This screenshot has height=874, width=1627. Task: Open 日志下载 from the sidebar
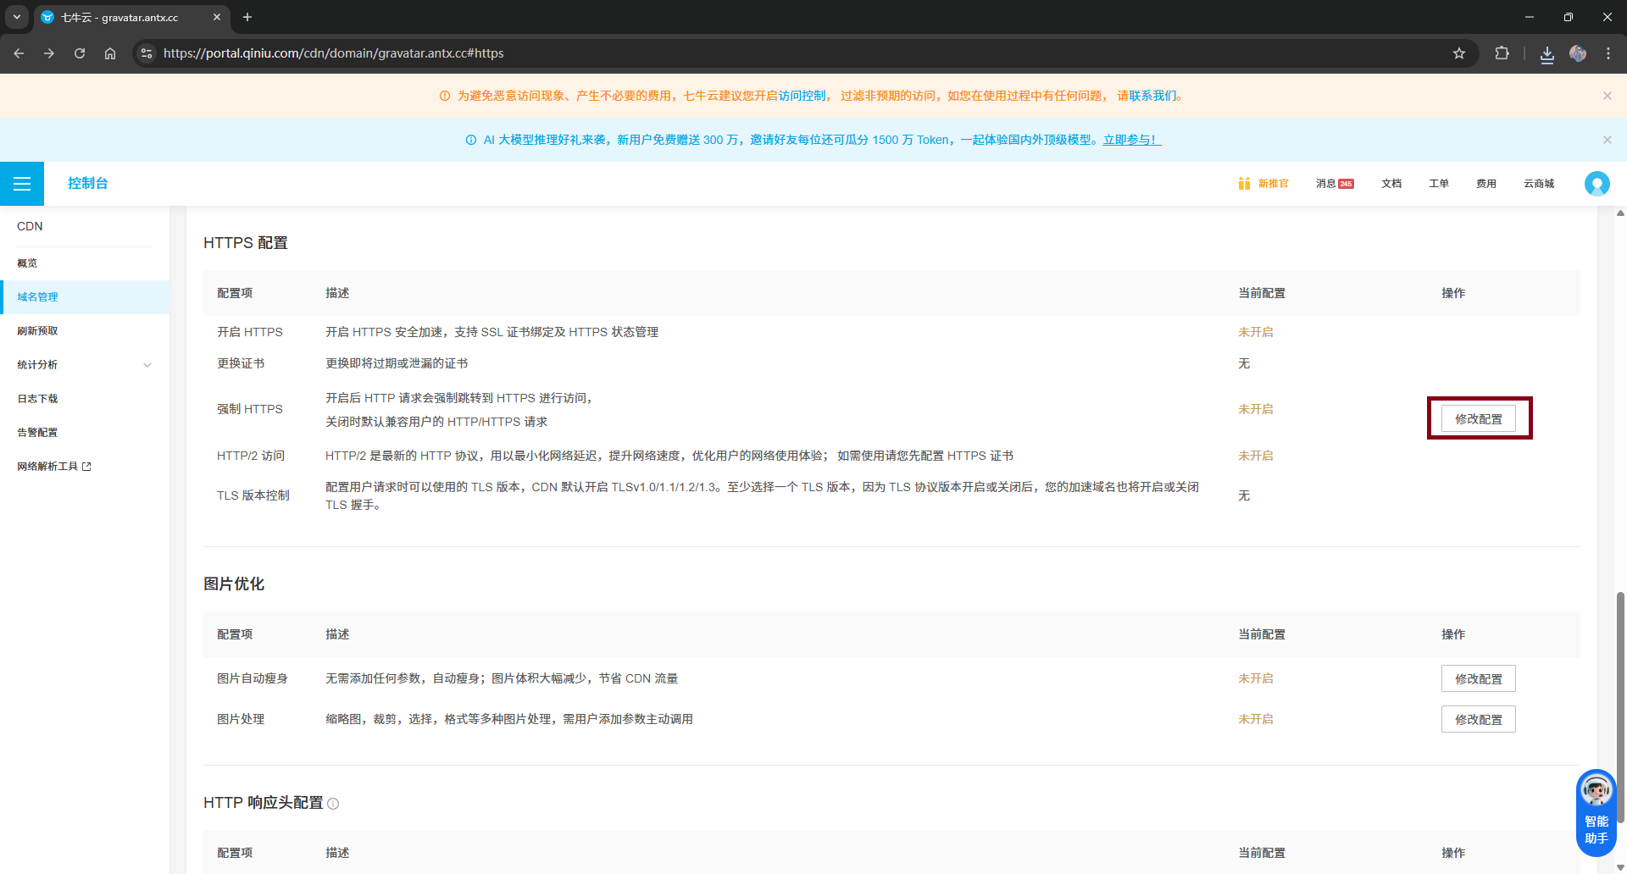[38, 399]
